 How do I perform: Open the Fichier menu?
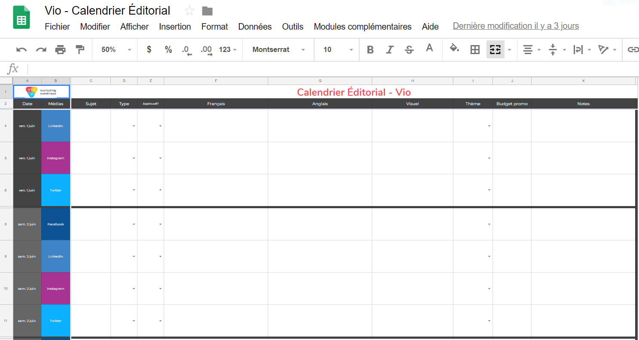(x=57, y=27)
